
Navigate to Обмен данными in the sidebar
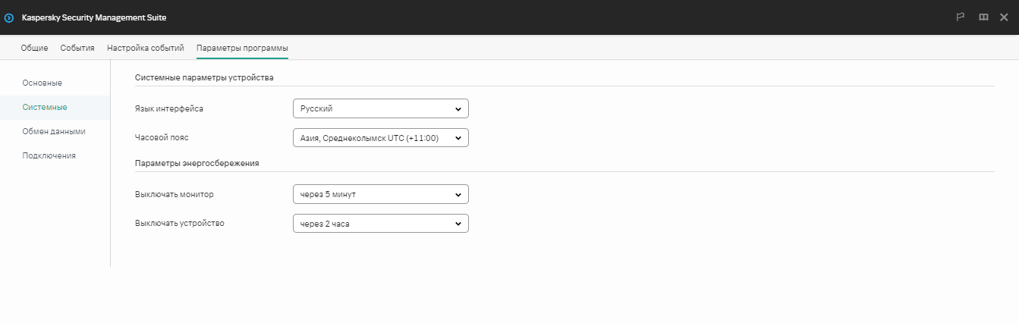pyautogui.click(x=54, y=131)
